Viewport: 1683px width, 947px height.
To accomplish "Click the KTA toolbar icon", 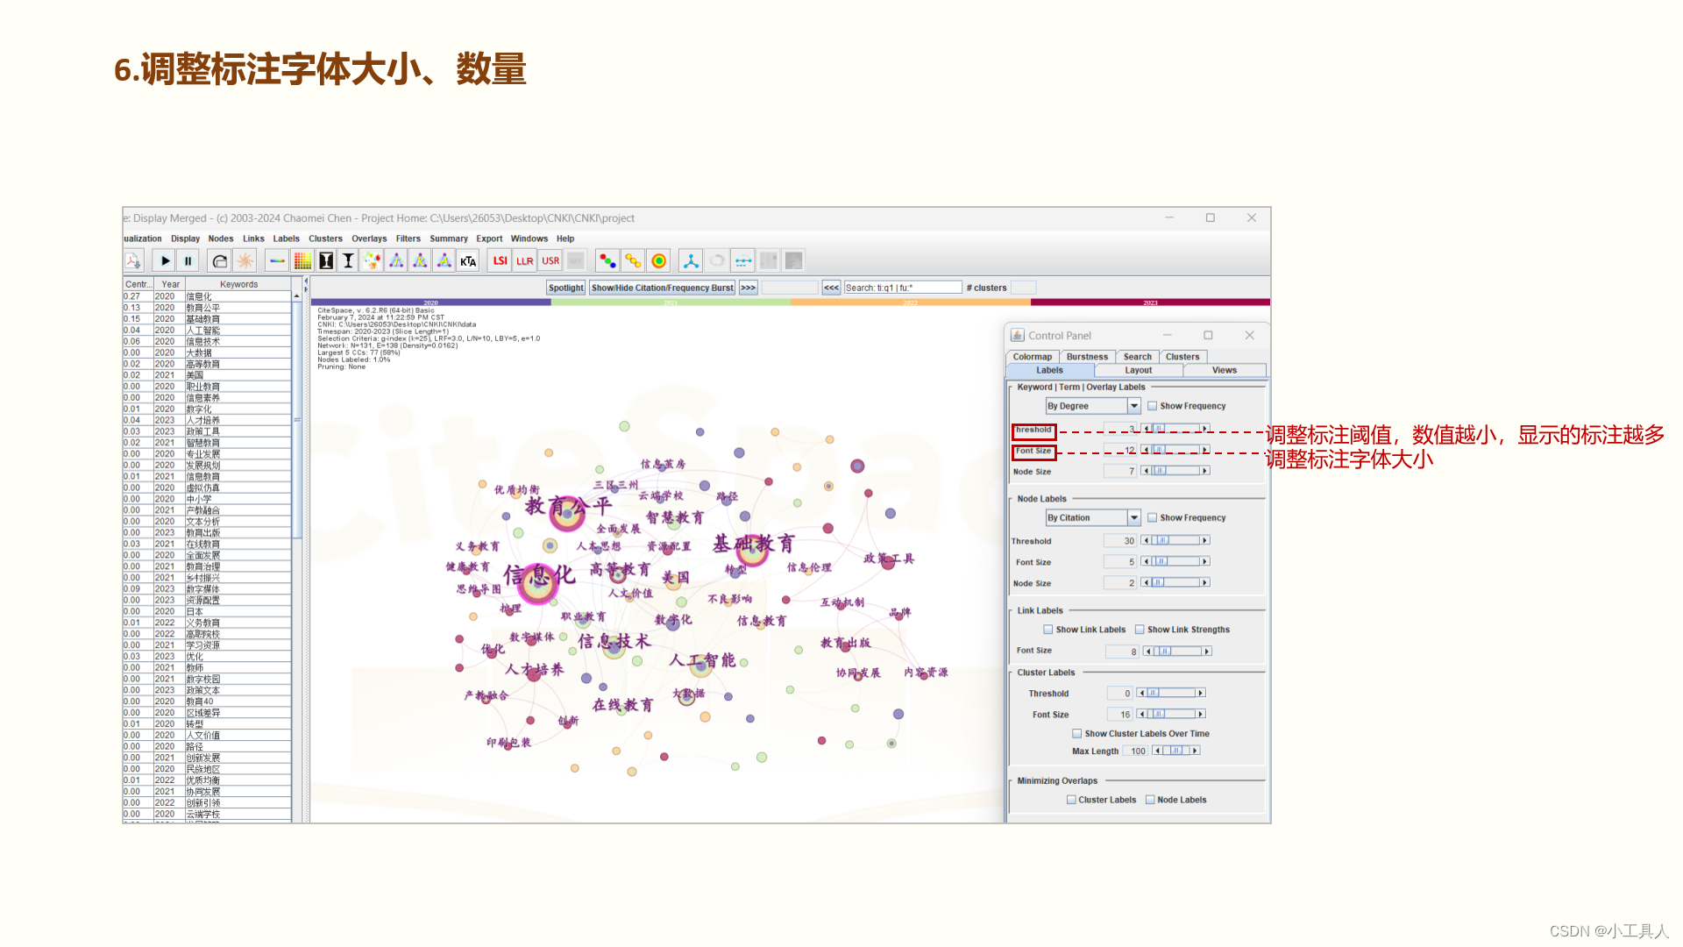I will (468, 260).
